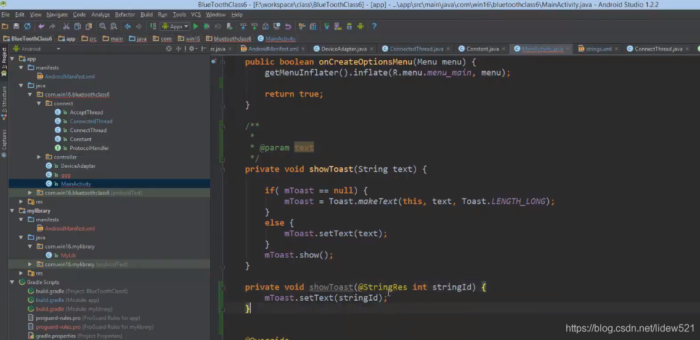Click the VCS commit changes icon

[254, 26]
